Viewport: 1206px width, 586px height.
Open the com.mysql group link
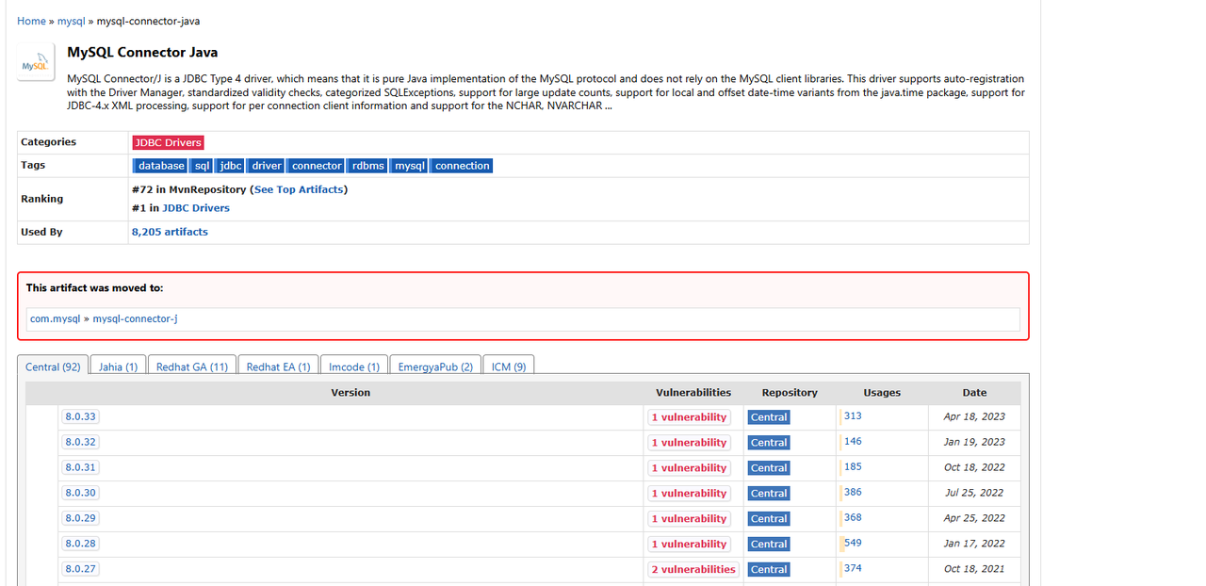tap(55, 319)
